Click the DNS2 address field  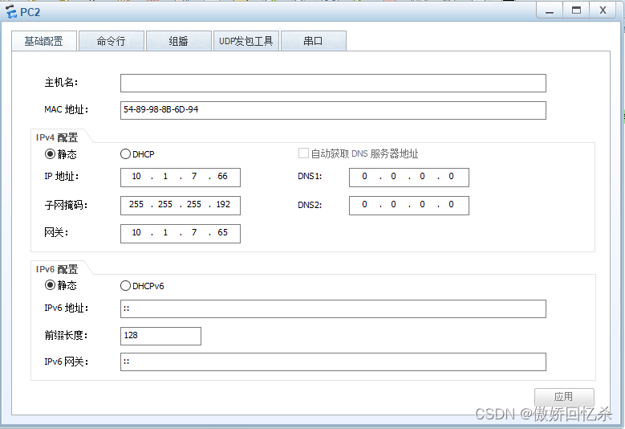pos(409,205)
